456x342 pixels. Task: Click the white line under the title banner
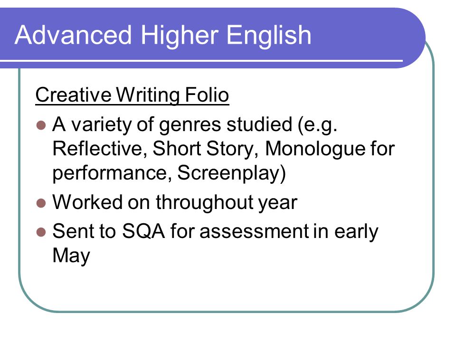point(201,60)
